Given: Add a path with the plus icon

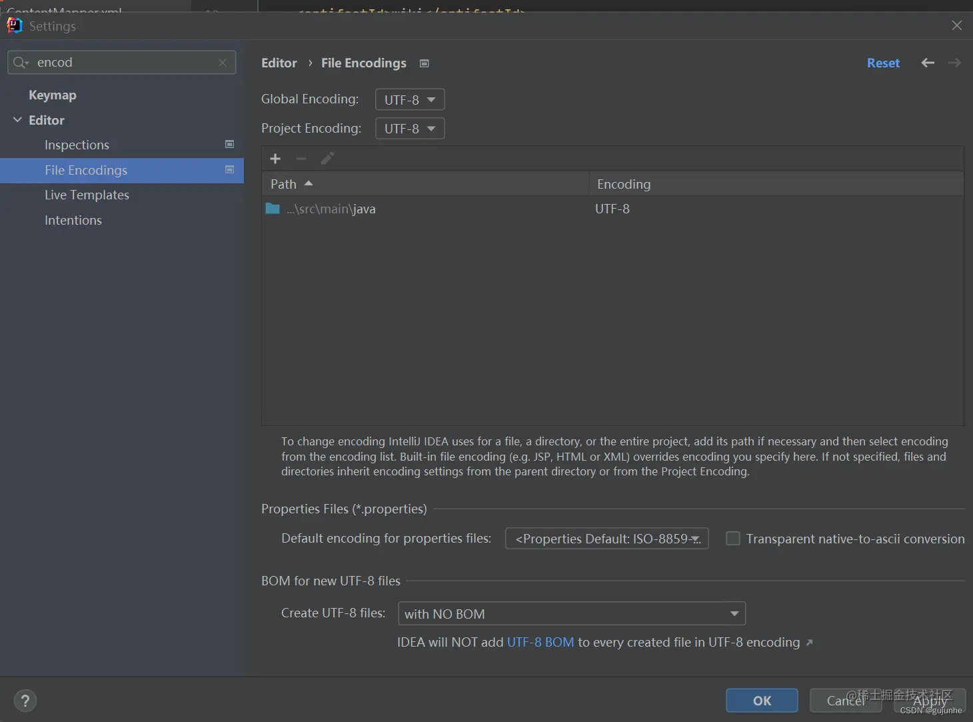Looking at the screenshot, I should click(x=275, y=159).
